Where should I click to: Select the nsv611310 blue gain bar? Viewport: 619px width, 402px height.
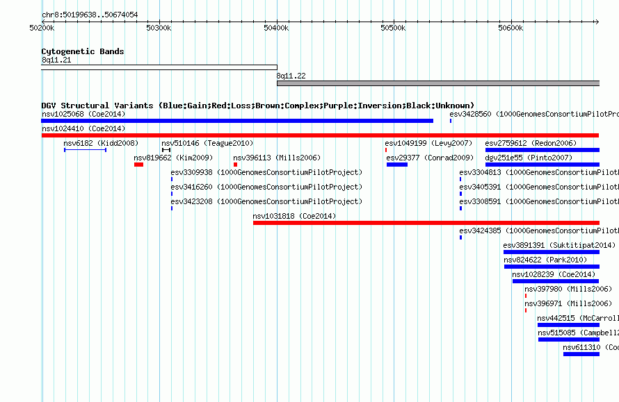point(581,354)
